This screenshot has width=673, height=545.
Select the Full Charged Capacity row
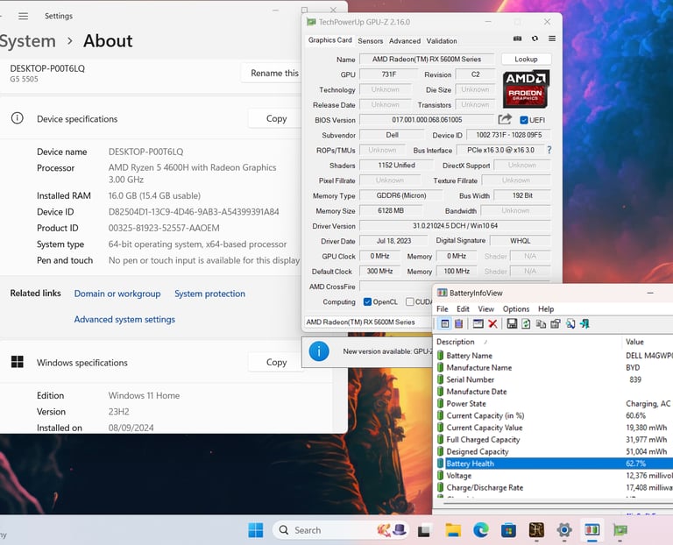pyautogui.click(x=554, y=440)
